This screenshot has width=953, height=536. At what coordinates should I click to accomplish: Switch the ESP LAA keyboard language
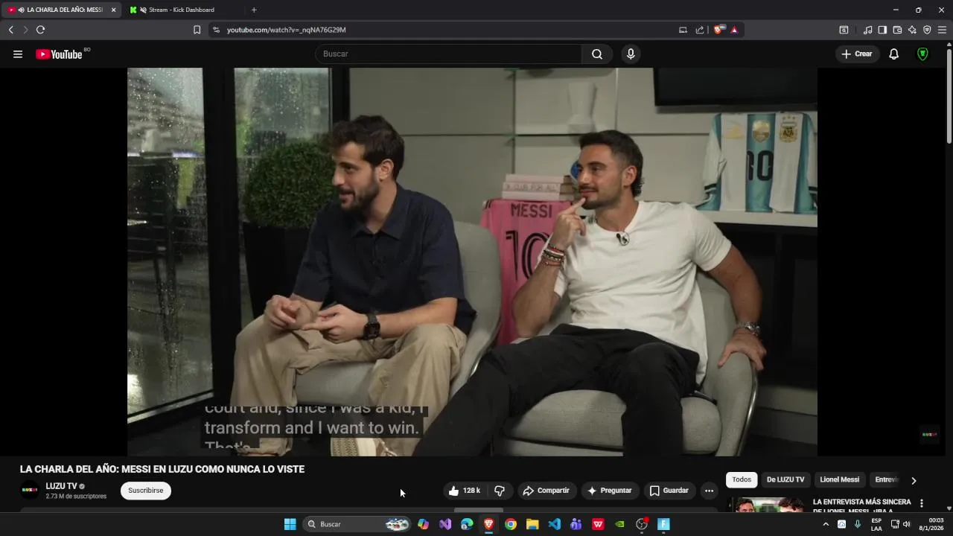876,524
